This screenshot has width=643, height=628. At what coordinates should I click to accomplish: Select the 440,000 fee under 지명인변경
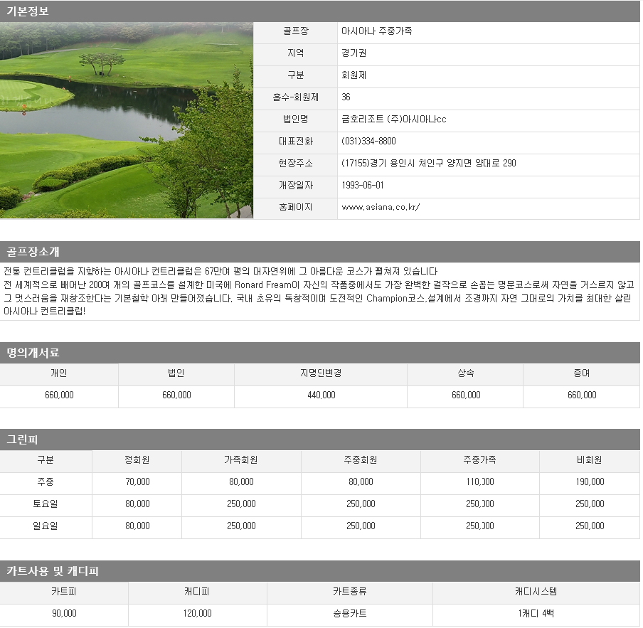click(x=321, y=395)
